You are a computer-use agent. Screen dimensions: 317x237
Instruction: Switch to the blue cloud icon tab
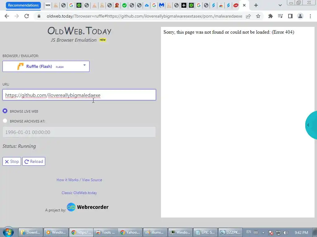(x=147, y=5)
